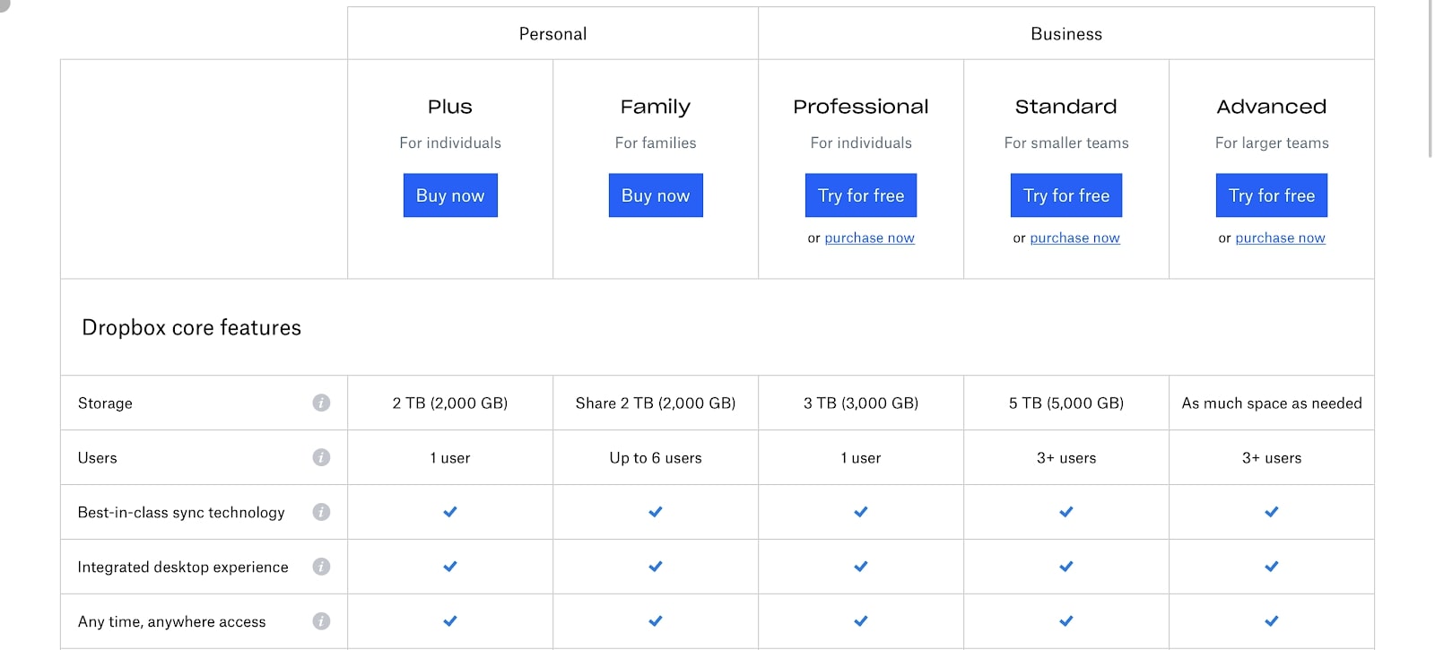Click Professional checkmark in Best-in-class sync row
The width and height of the screenshot is (1435, 650).
[861, 512]
